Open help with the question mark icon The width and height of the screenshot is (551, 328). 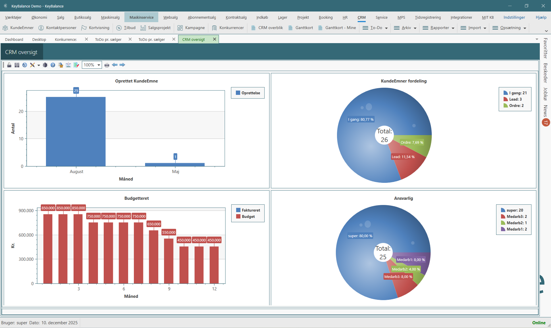point(53,65)
